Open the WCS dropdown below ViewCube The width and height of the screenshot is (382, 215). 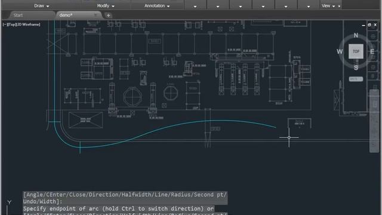point(356,79)
